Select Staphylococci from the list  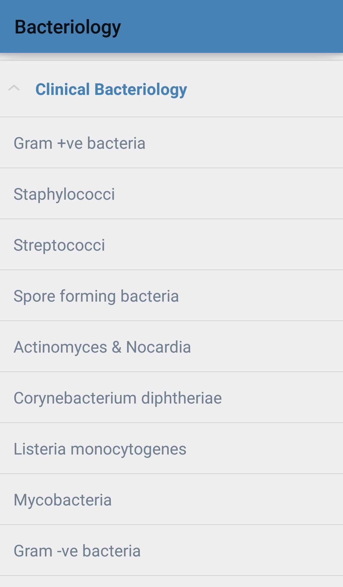64,194
